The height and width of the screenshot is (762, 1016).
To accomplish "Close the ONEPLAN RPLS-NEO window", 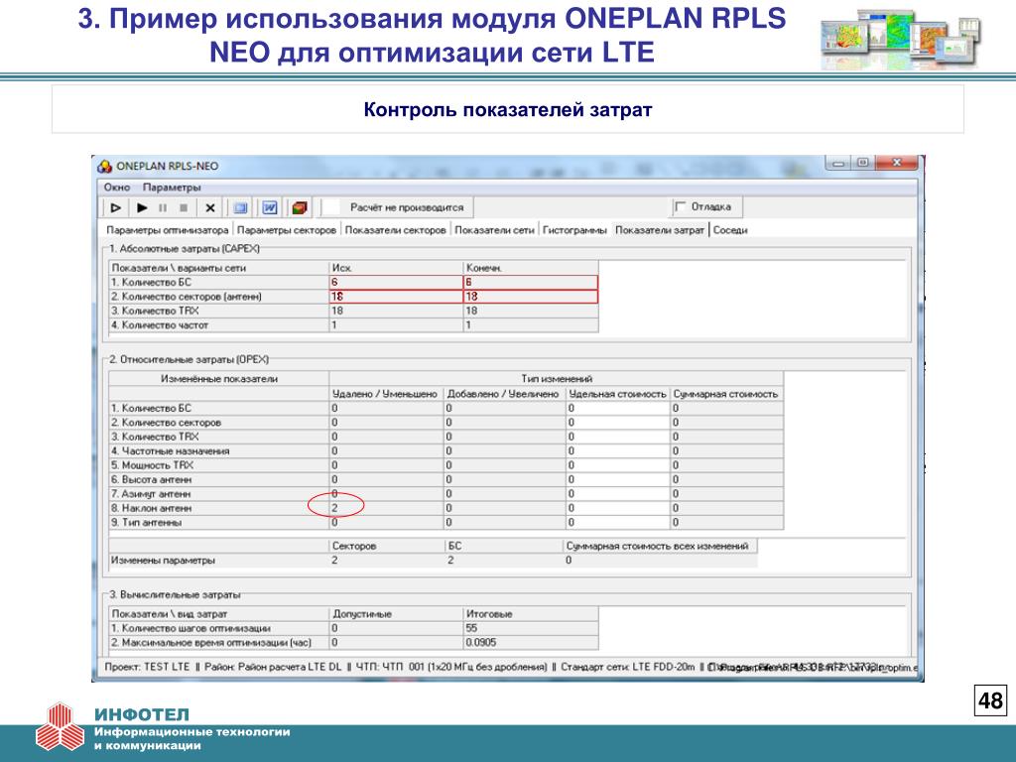I will click(x=897, y=164).
